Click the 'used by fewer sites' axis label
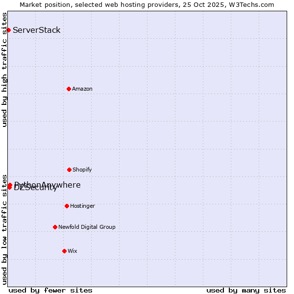This screenshot has width=294, height=294. pyautogui.click(x=50, y=290)
